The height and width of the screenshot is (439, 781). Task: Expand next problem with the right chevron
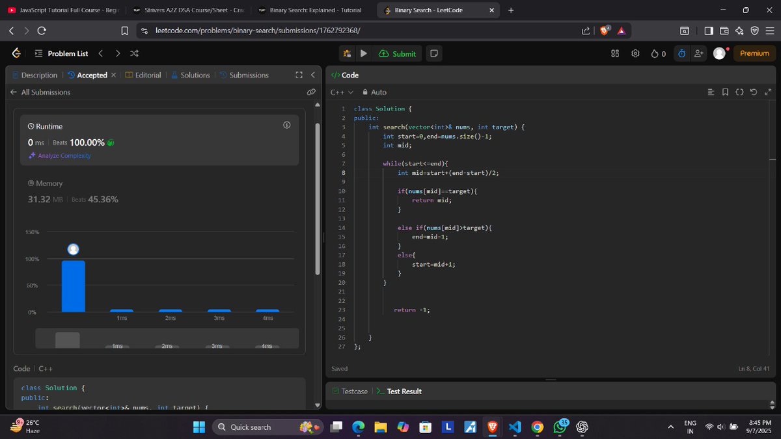tap(117, 53)
